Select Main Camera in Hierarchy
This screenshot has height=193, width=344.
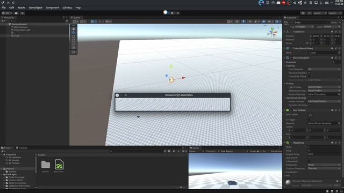[x=20, y=27]
